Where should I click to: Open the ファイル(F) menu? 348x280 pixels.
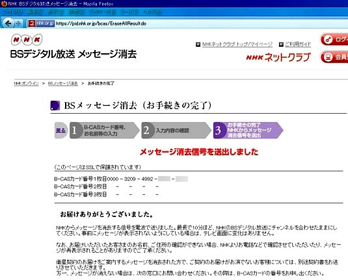pyautogui.click(x=12, y=12)
